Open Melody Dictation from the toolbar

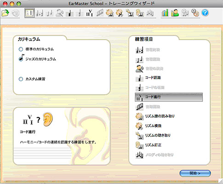point(150,13)
